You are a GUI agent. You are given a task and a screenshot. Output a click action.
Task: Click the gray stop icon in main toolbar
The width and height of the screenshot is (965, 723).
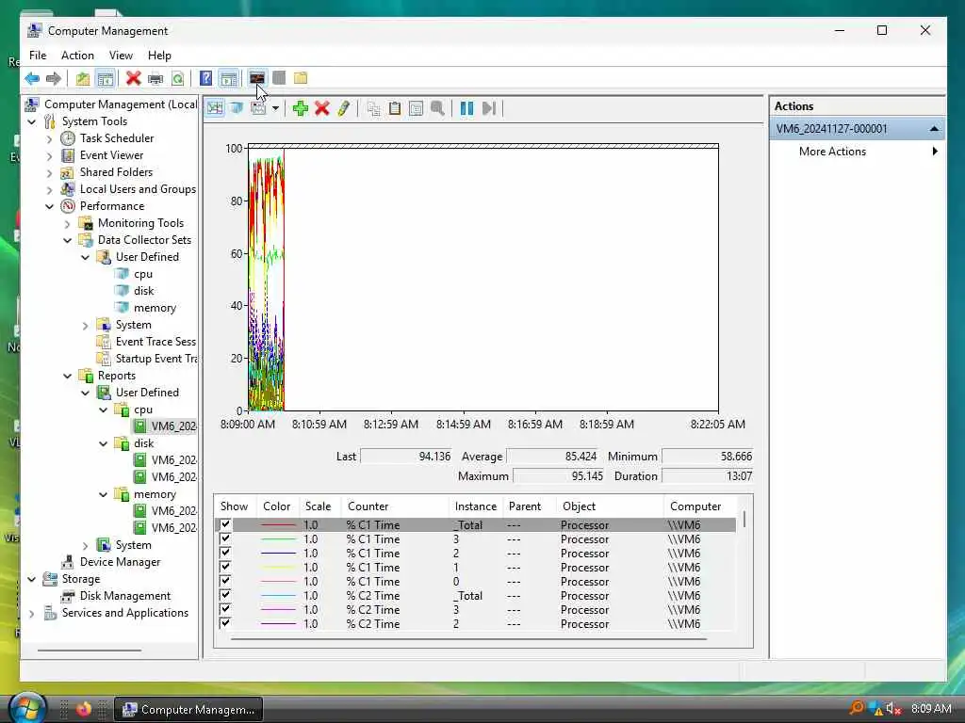pyautogui.click(x=279, y=78)
